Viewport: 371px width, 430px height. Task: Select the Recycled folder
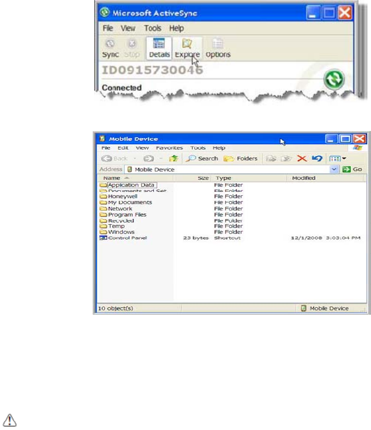117,221
